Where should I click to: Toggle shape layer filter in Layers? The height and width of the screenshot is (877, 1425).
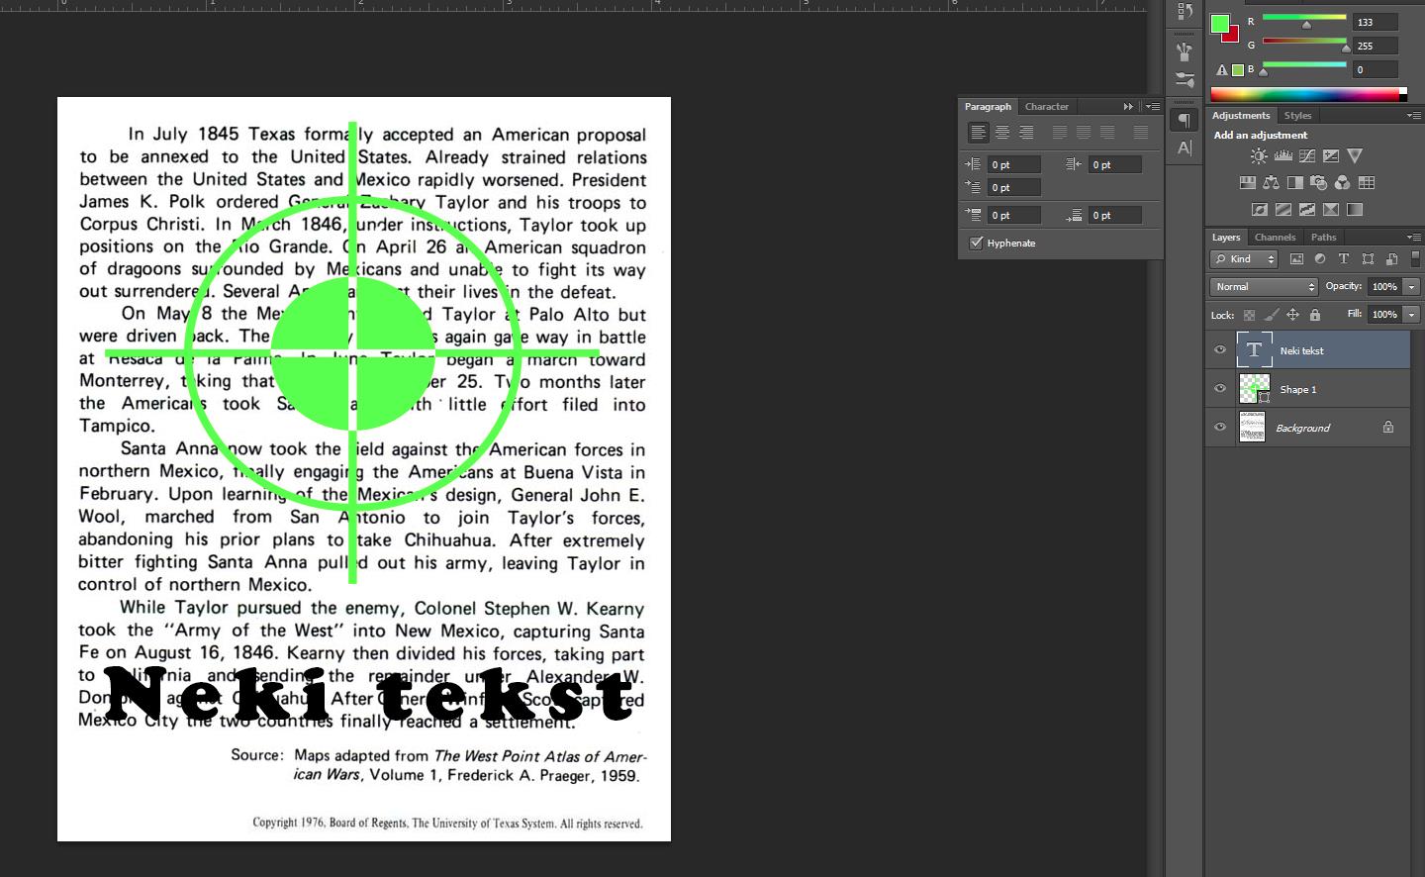tap(1368, 259)
